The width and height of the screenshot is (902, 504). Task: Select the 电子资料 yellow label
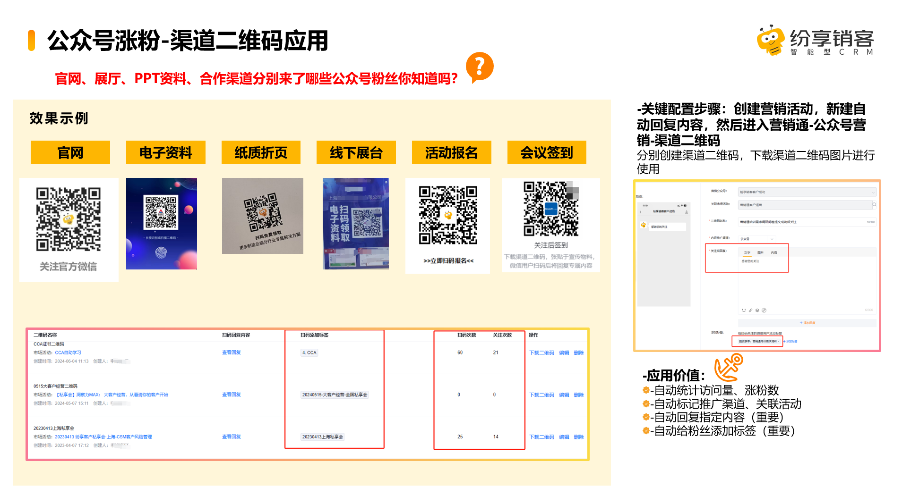(166, 152)
